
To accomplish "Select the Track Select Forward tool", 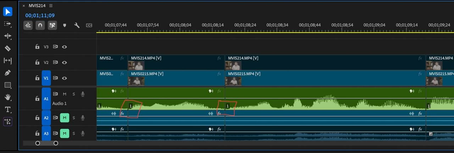I will click(7, 24).
